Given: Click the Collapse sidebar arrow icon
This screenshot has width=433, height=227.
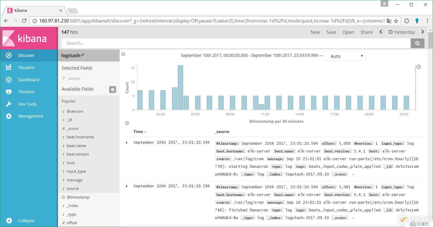Looking at the screenshot, I should (9, 221).
